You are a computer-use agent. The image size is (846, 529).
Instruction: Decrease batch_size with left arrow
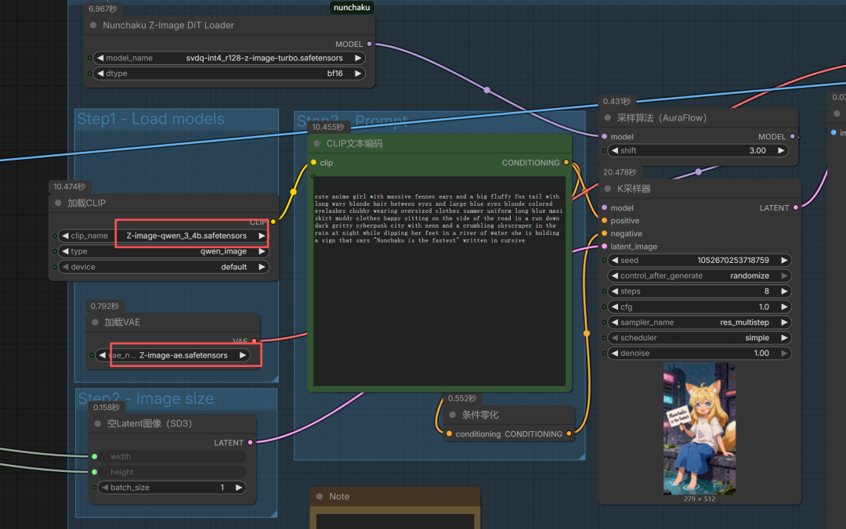(x=105, y=488)
